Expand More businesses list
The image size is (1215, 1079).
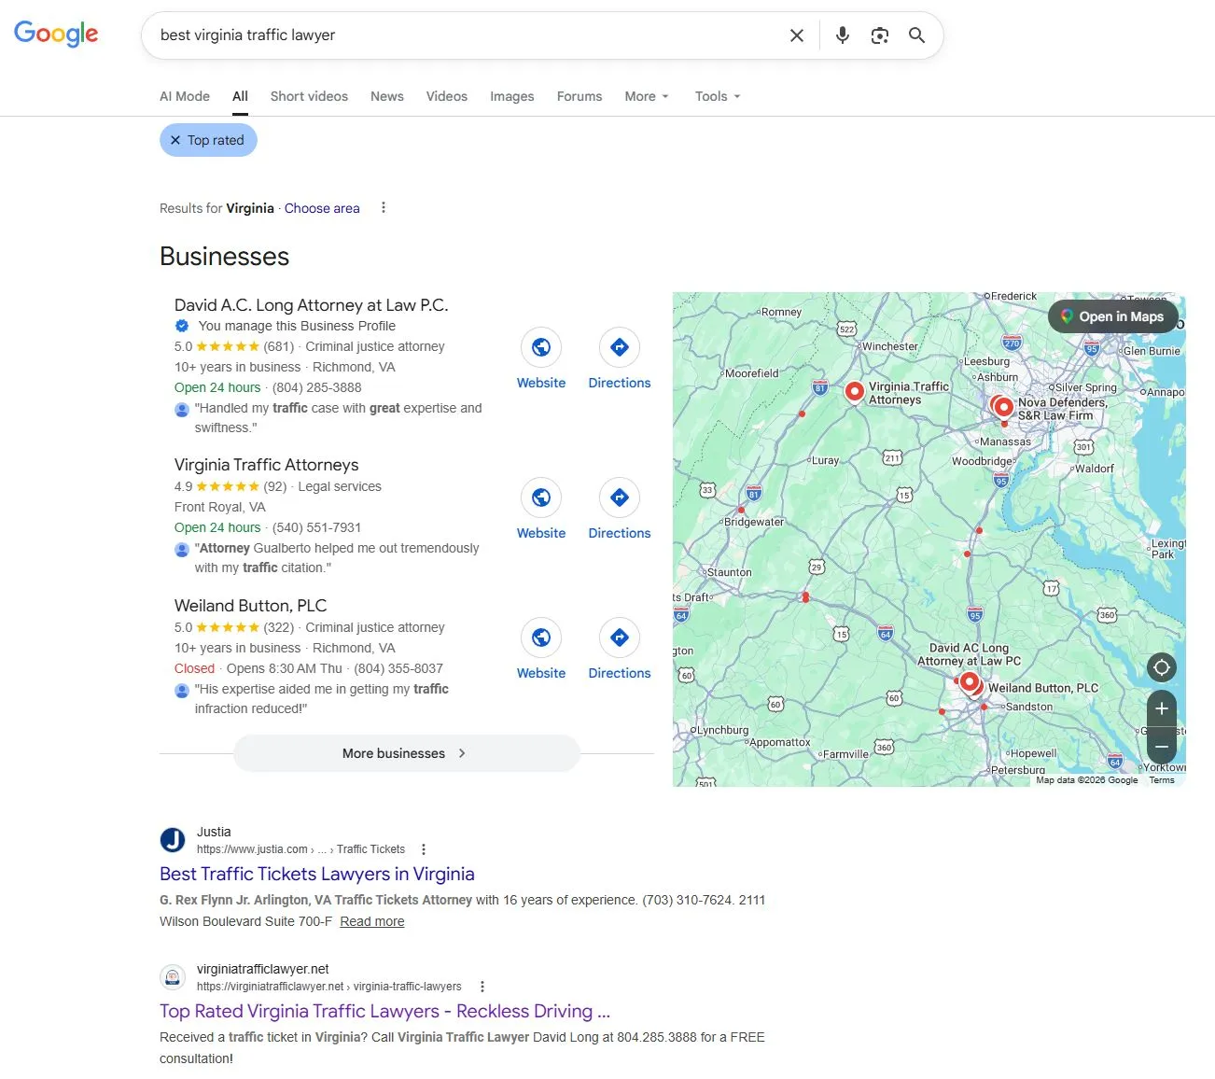coord(406,753)
